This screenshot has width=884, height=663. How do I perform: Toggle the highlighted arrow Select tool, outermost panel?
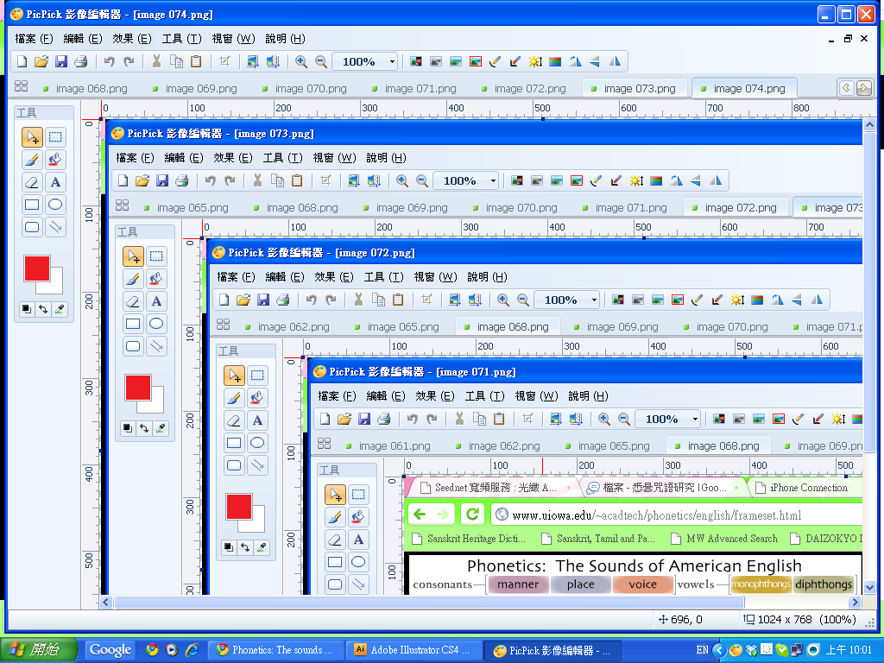click(x=32, y=137)
